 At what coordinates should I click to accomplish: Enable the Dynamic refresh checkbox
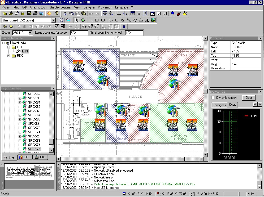(213, 98)
